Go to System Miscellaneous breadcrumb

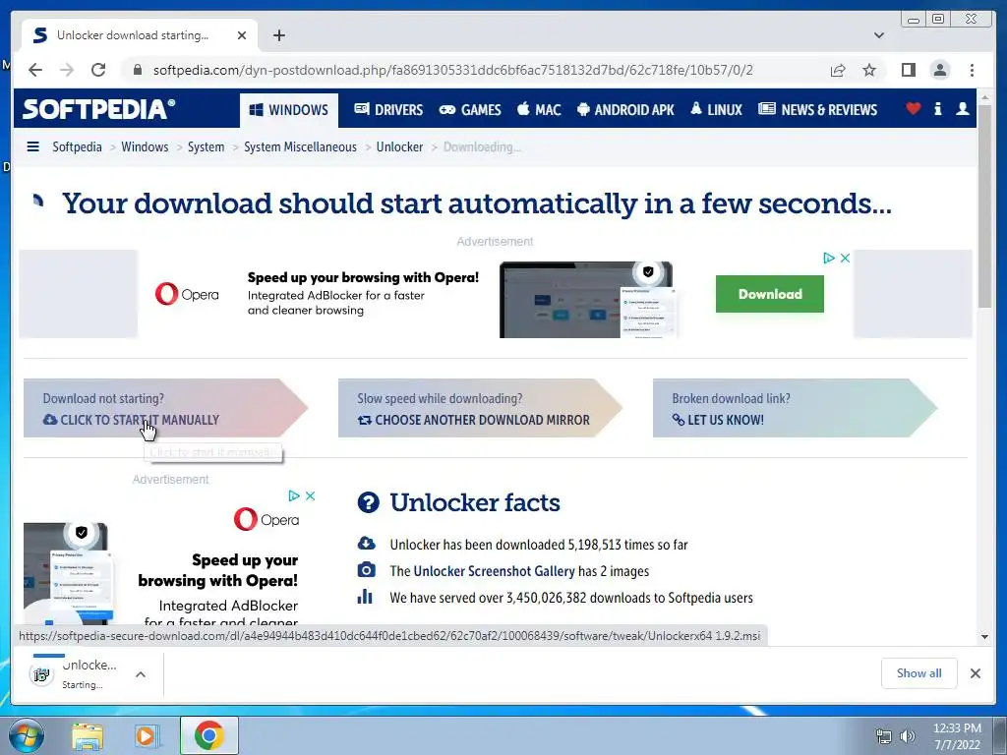(300, 147)
